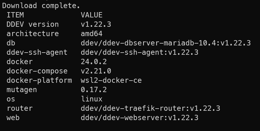Image resolution: width=260 pixels, height=131 pixels.
Task: Click the ddev-traefik-router image value
Action: pos(150,108)
